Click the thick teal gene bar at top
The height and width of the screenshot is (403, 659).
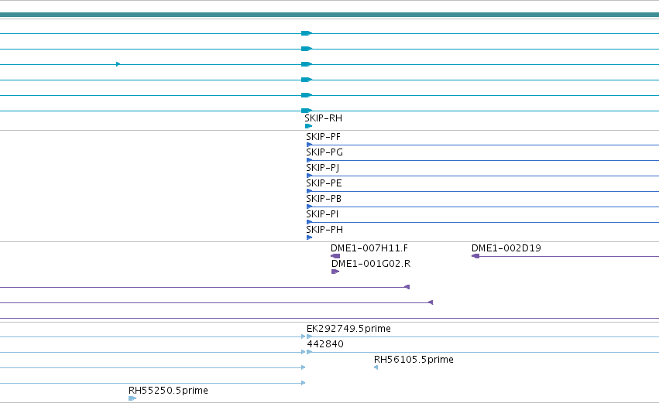tap(330, 15)
